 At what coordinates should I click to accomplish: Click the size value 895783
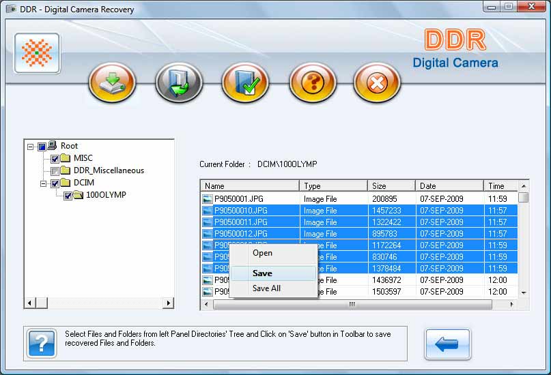384,234
